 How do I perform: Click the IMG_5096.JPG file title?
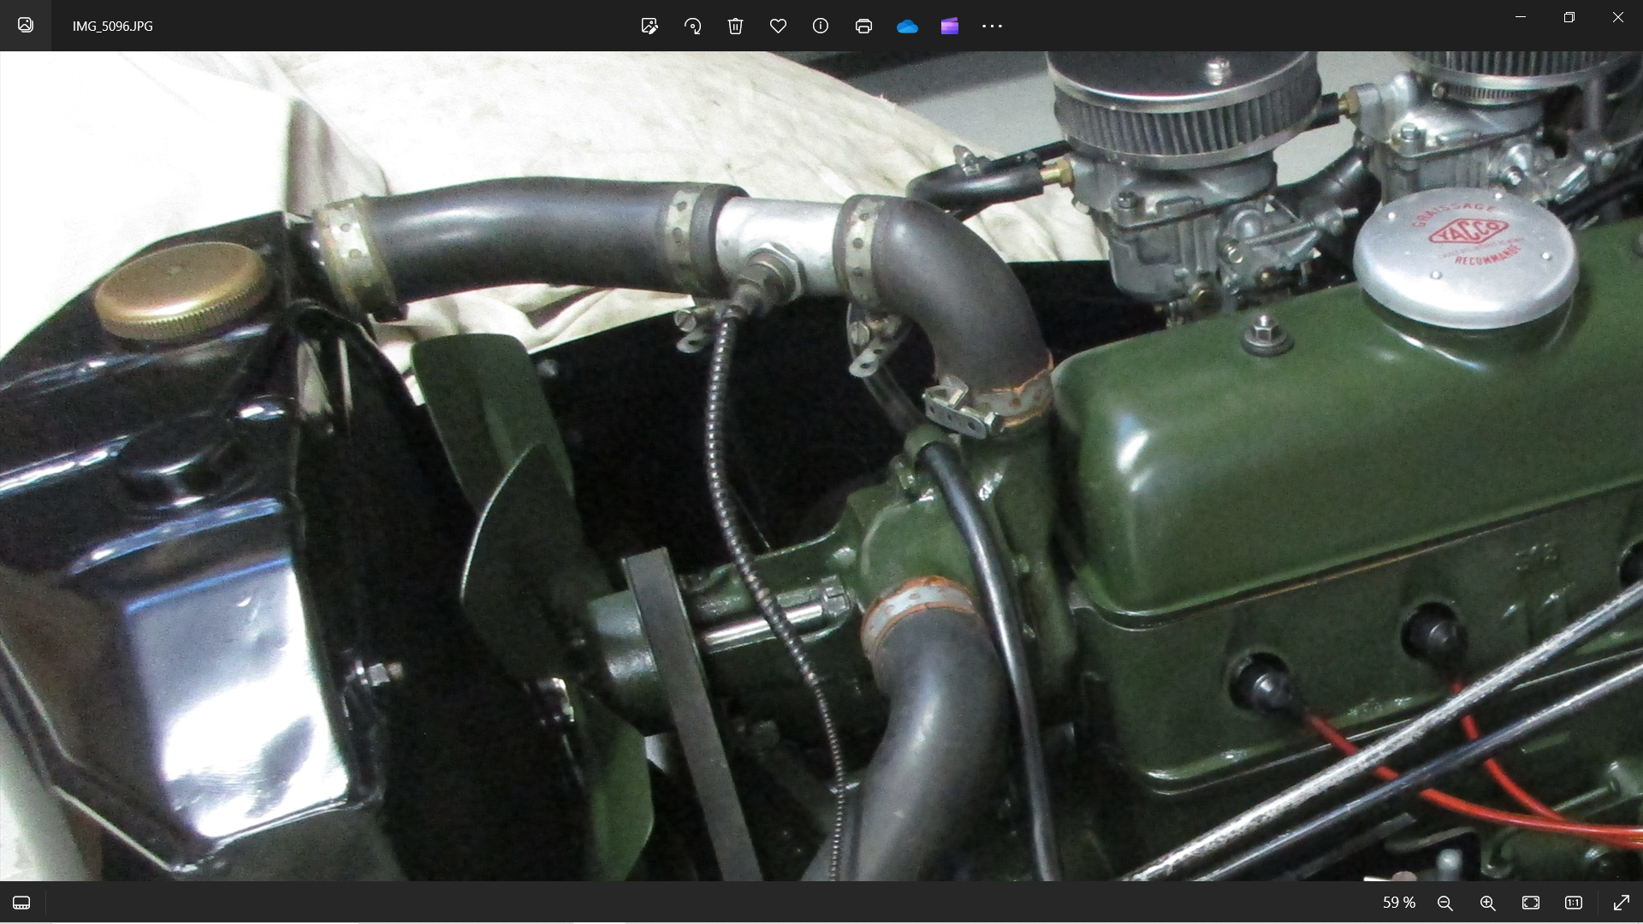(113, 26)
